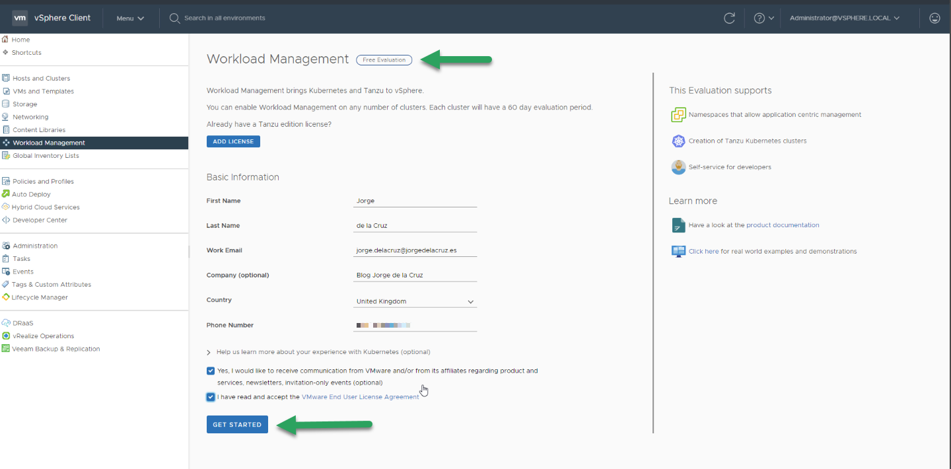
Task: Click the ADD LICENSE button
Action: 233,141
